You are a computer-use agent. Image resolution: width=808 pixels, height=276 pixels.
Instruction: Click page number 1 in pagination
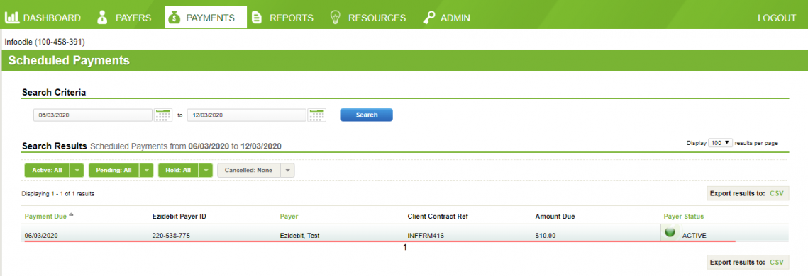tap(405, 247)
